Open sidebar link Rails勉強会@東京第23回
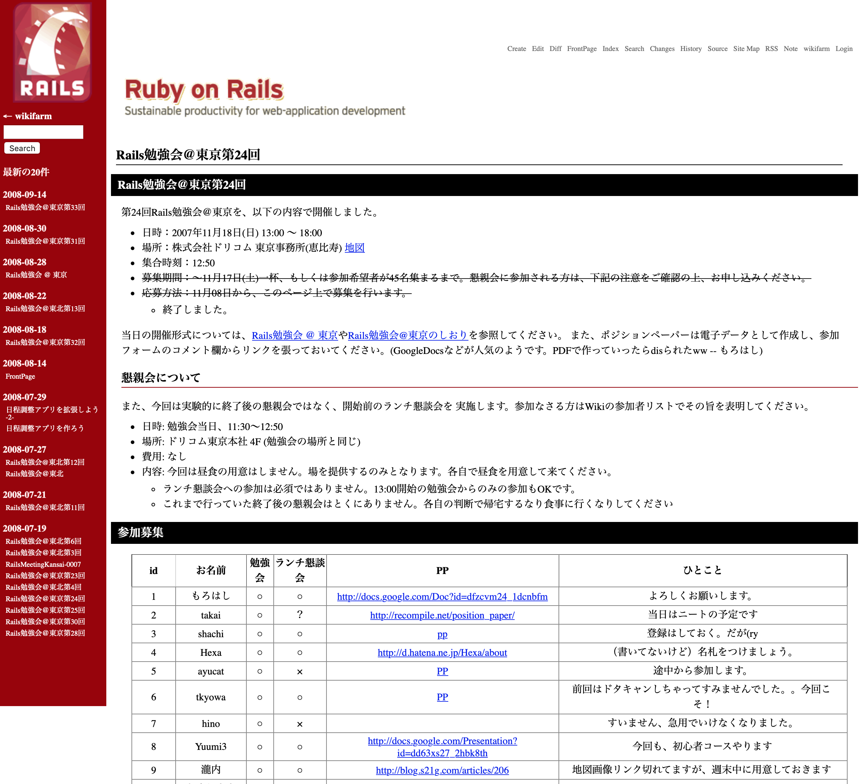The height and width of the screenshot is (784, 867). [45, 575]
